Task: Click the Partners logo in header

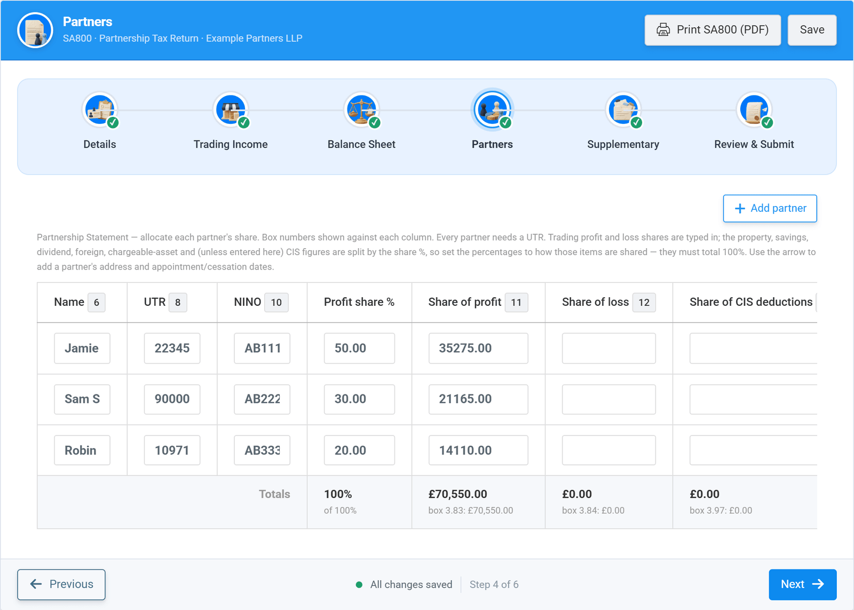Action: 35,30
